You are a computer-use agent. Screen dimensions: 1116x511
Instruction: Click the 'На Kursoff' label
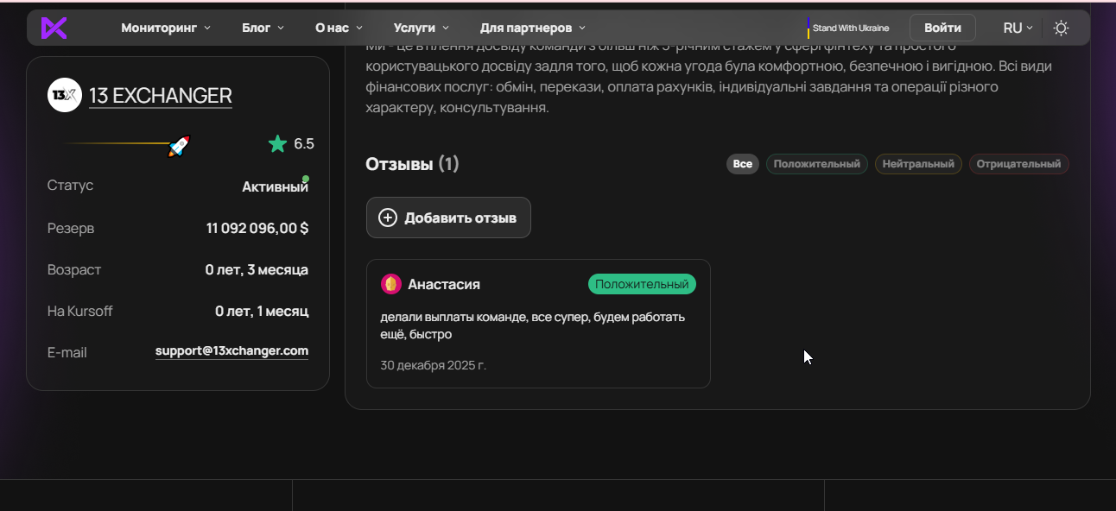(x=80, y=311)
